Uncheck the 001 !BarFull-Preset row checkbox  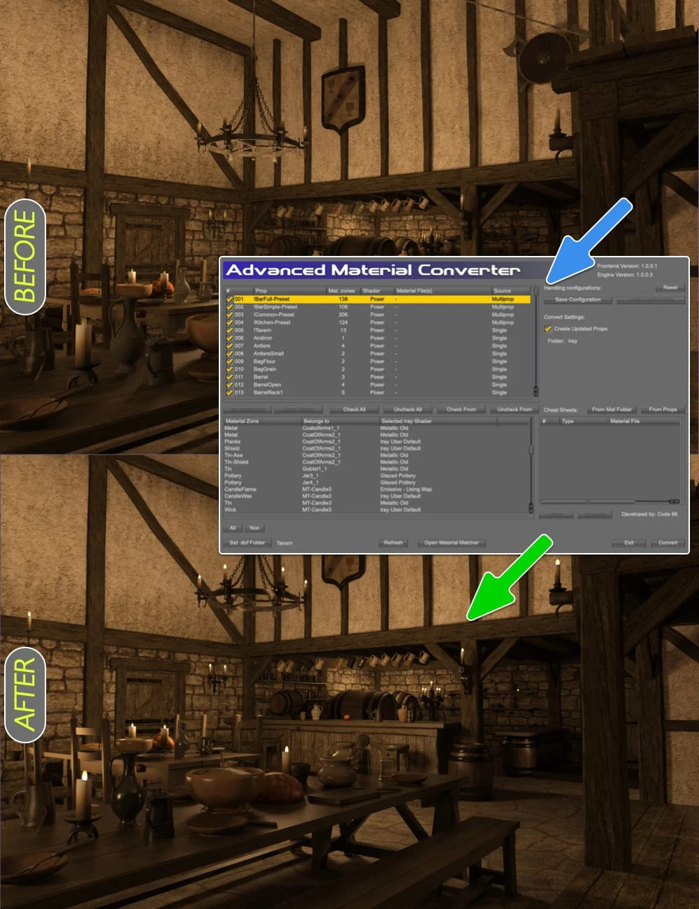pos(229,299)
